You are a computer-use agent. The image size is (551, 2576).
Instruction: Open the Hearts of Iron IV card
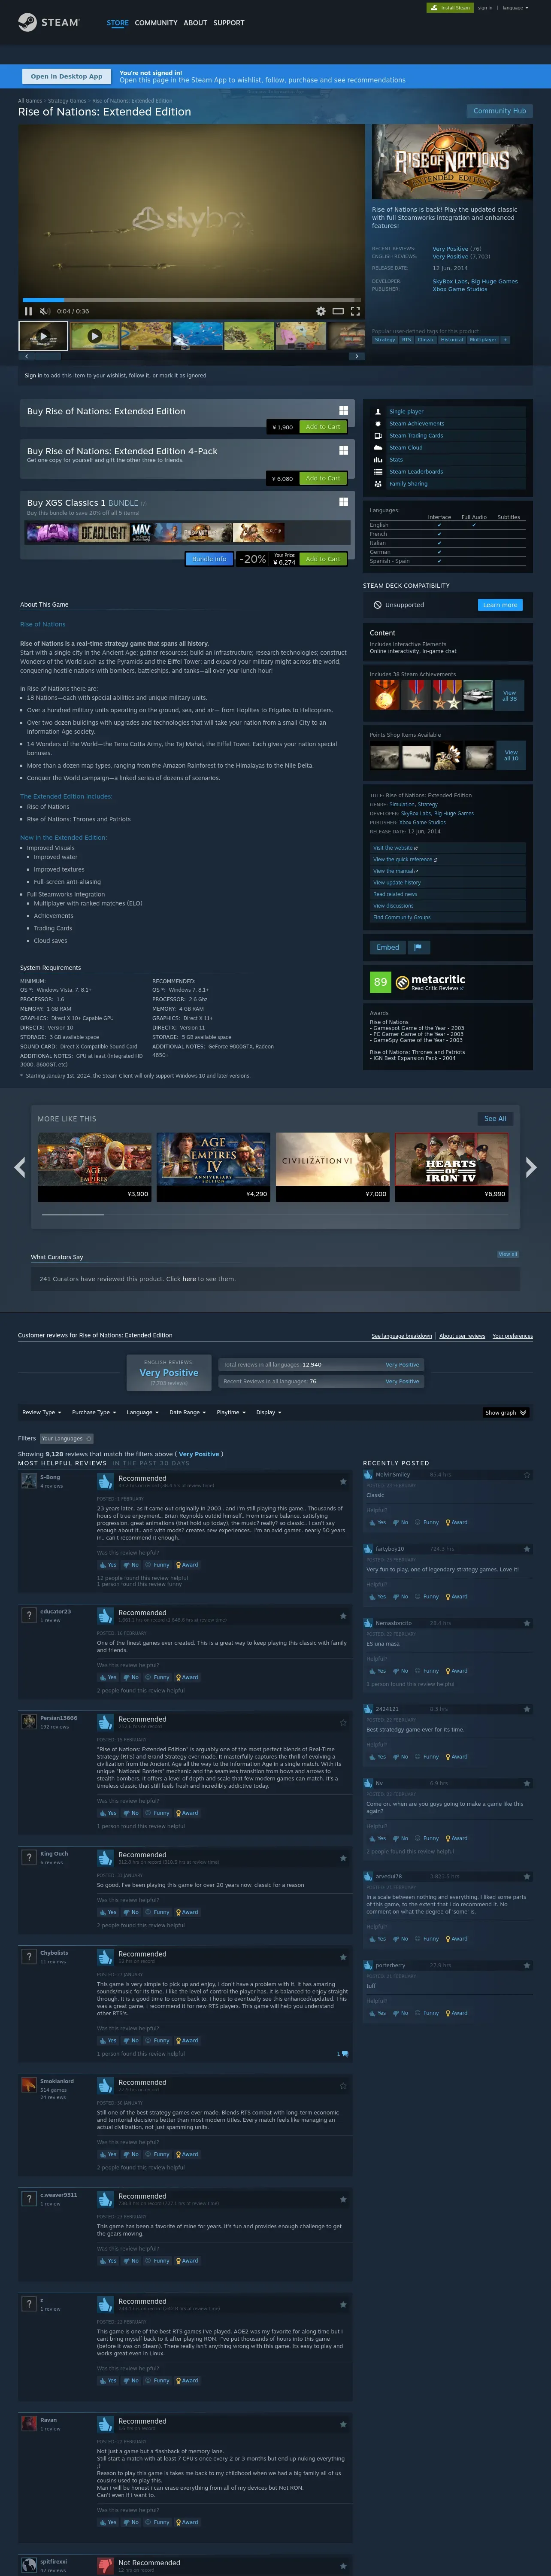point(452,1166)
